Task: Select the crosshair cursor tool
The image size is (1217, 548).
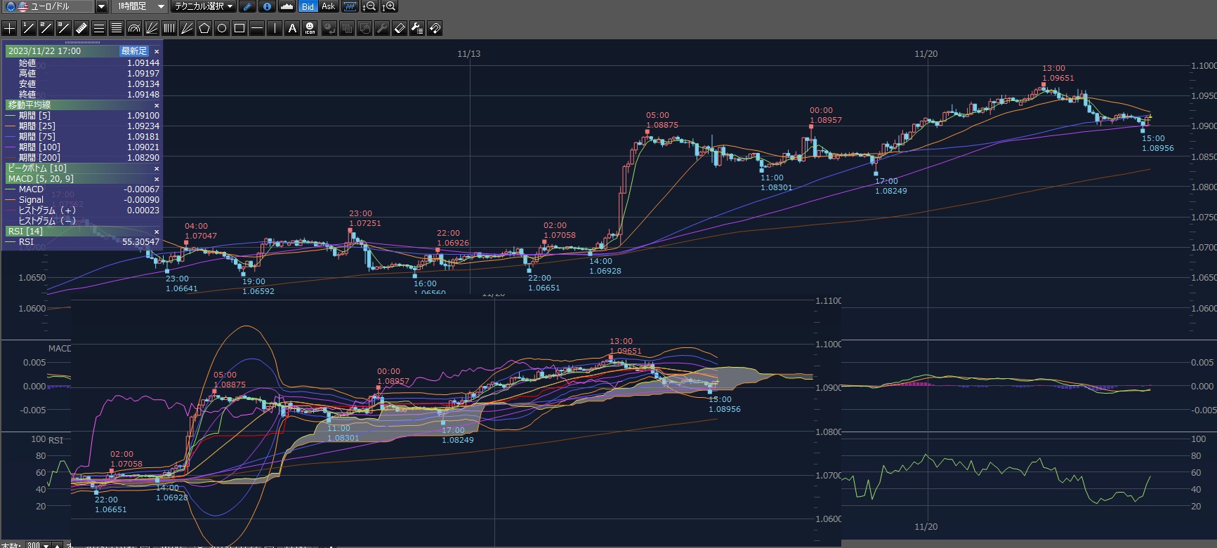Action: pos(10,28)
